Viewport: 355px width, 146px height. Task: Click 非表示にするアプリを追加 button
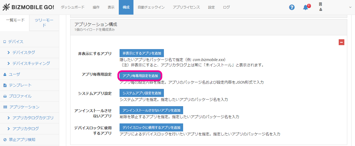point(142,53)
